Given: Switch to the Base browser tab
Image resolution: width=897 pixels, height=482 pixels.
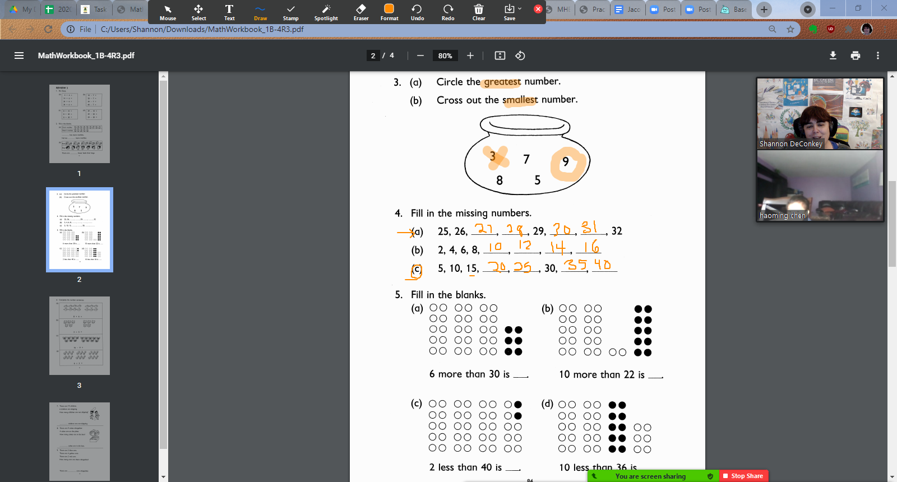Looking at the screenshot, I should (x=734, y=10).
